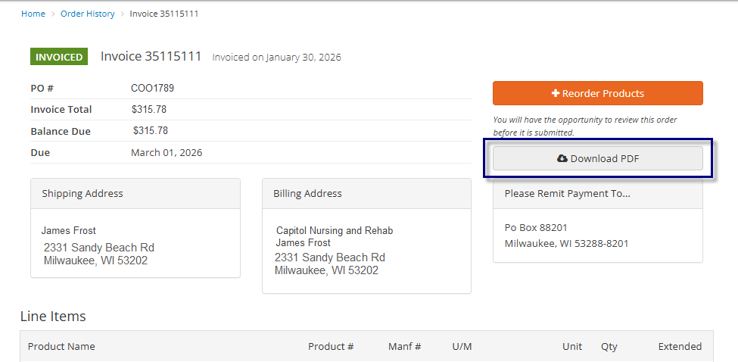Click the Invoice 35115111 heading
Image resolution: width=738 pixels, height=362 pixels.
tap(151, 56)
